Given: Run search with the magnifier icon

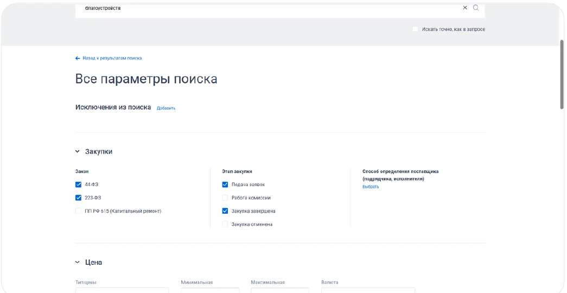Looking at the screenshot, I should [476, 8].
